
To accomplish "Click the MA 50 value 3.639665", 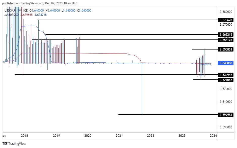I will [x=27, y=15].
